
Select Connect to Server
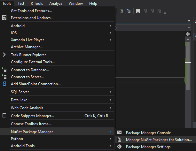click(x=57, y=77)
